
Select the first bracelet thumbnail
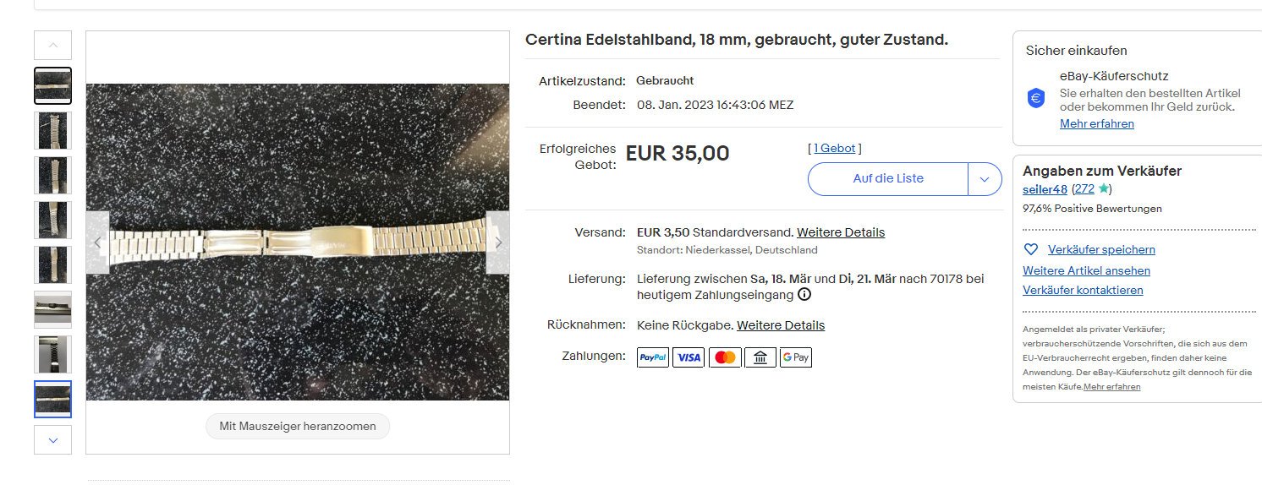[52, 85]
